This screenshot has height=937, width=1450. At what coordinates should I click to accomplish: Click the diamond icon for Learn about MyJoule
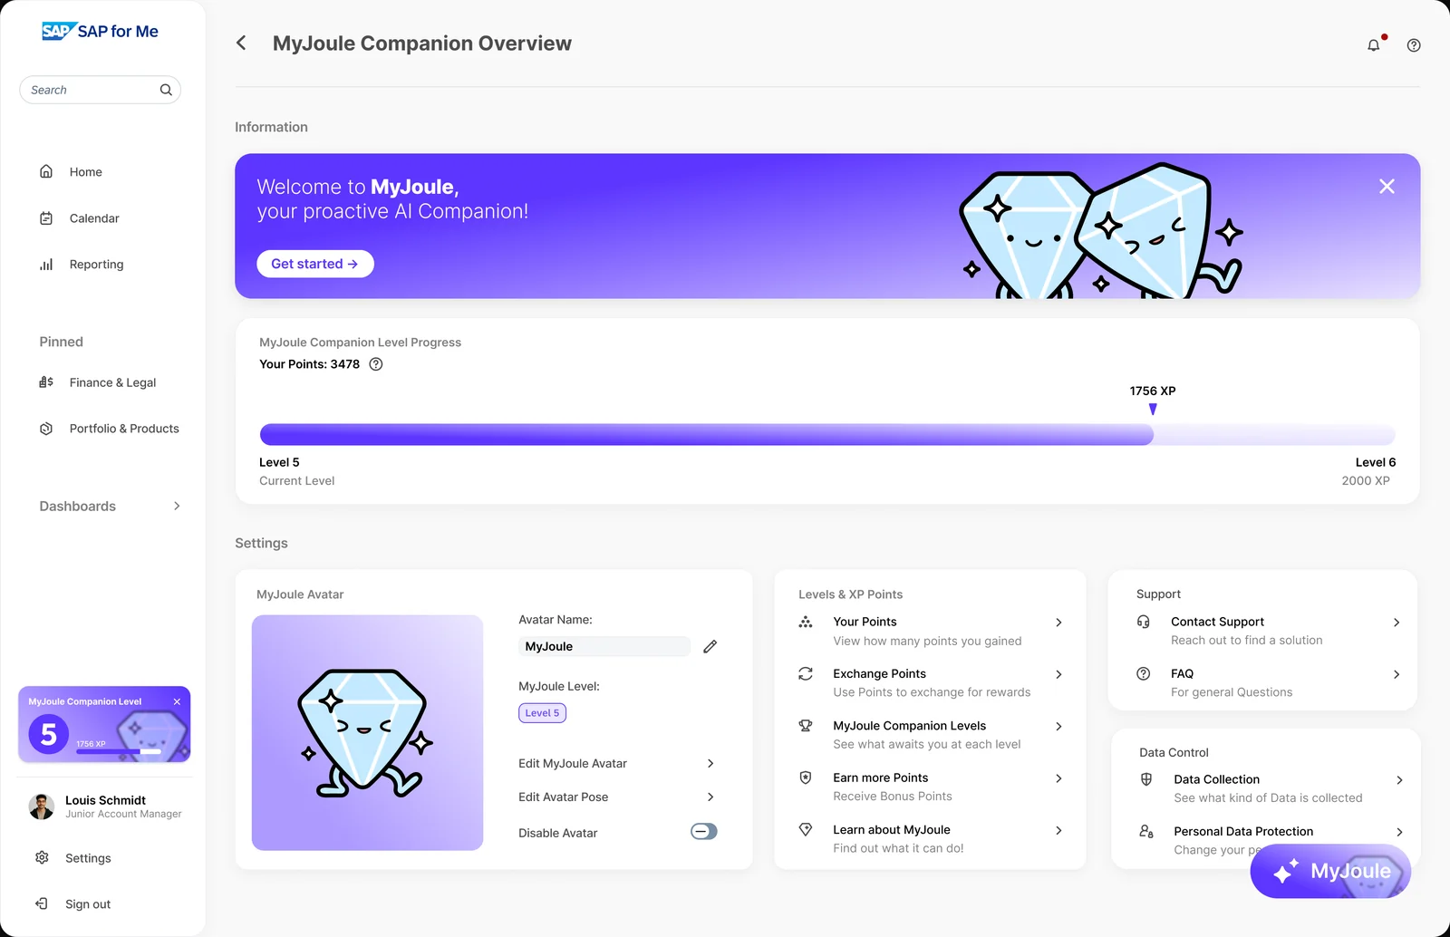806,829
